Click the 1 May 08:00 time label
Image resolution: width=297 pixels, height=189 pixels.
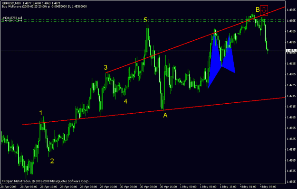click(208, 187)
